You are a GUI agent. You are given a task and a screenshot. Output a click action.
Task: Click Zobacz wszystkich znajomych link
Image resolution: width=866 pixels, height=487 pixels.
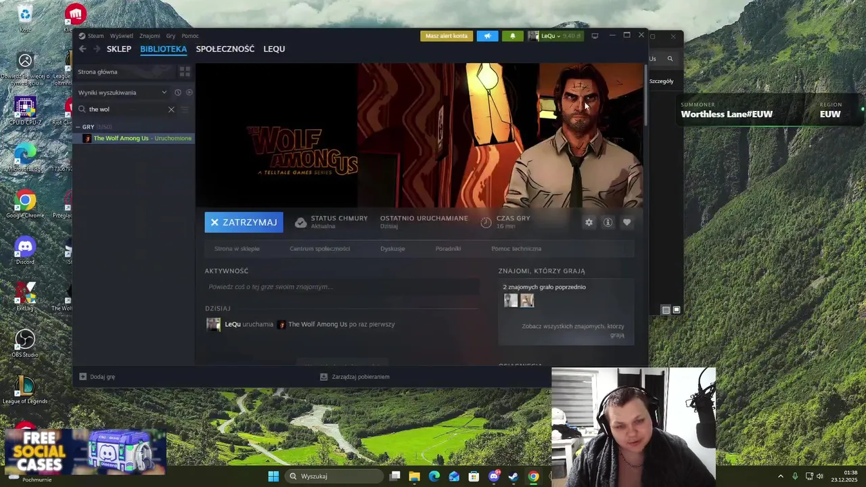573,330
